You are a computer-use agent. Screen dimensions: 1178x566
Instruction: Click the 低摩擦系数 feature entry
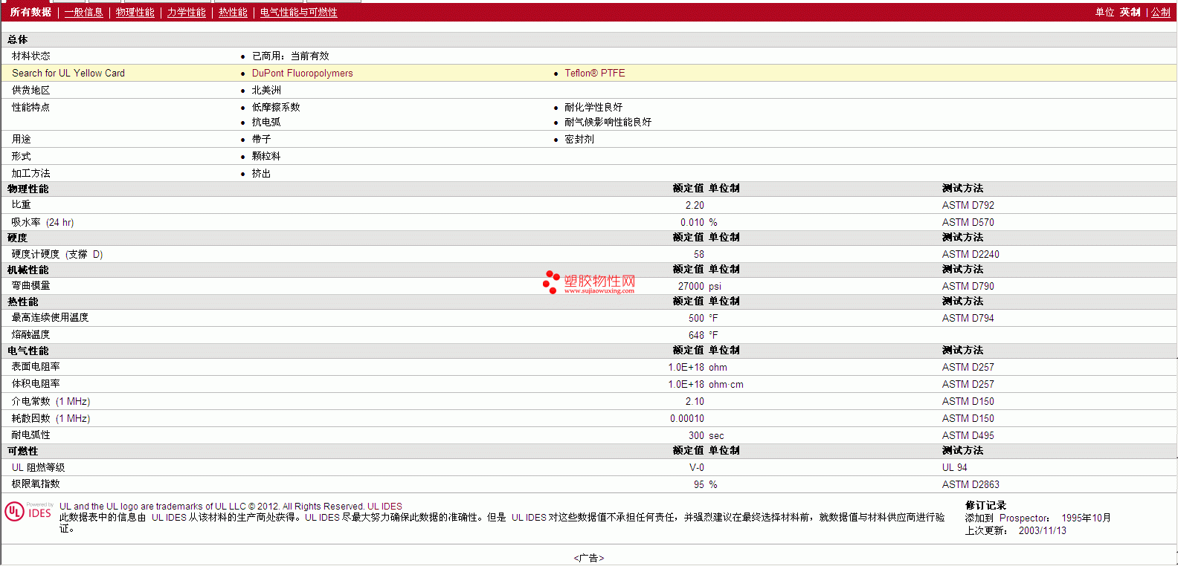tap(276, 108)
